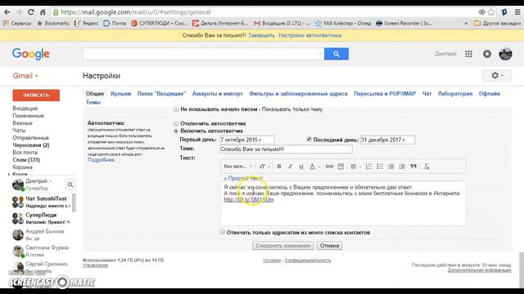Insert a link with the chain icon
524x294 pixels.
329,167
